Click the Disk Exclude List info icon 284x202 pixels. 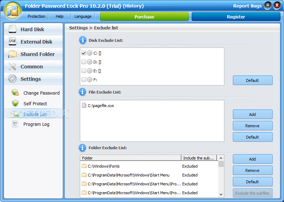click(83, 40)
